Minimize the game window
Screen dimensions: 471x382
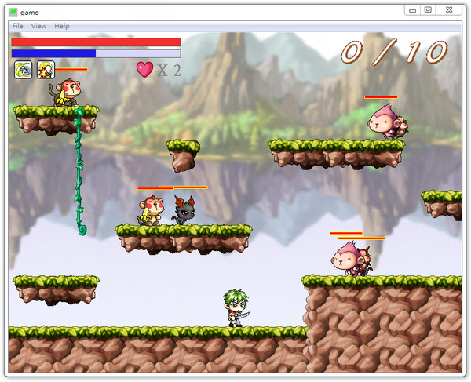pos(412,10)
